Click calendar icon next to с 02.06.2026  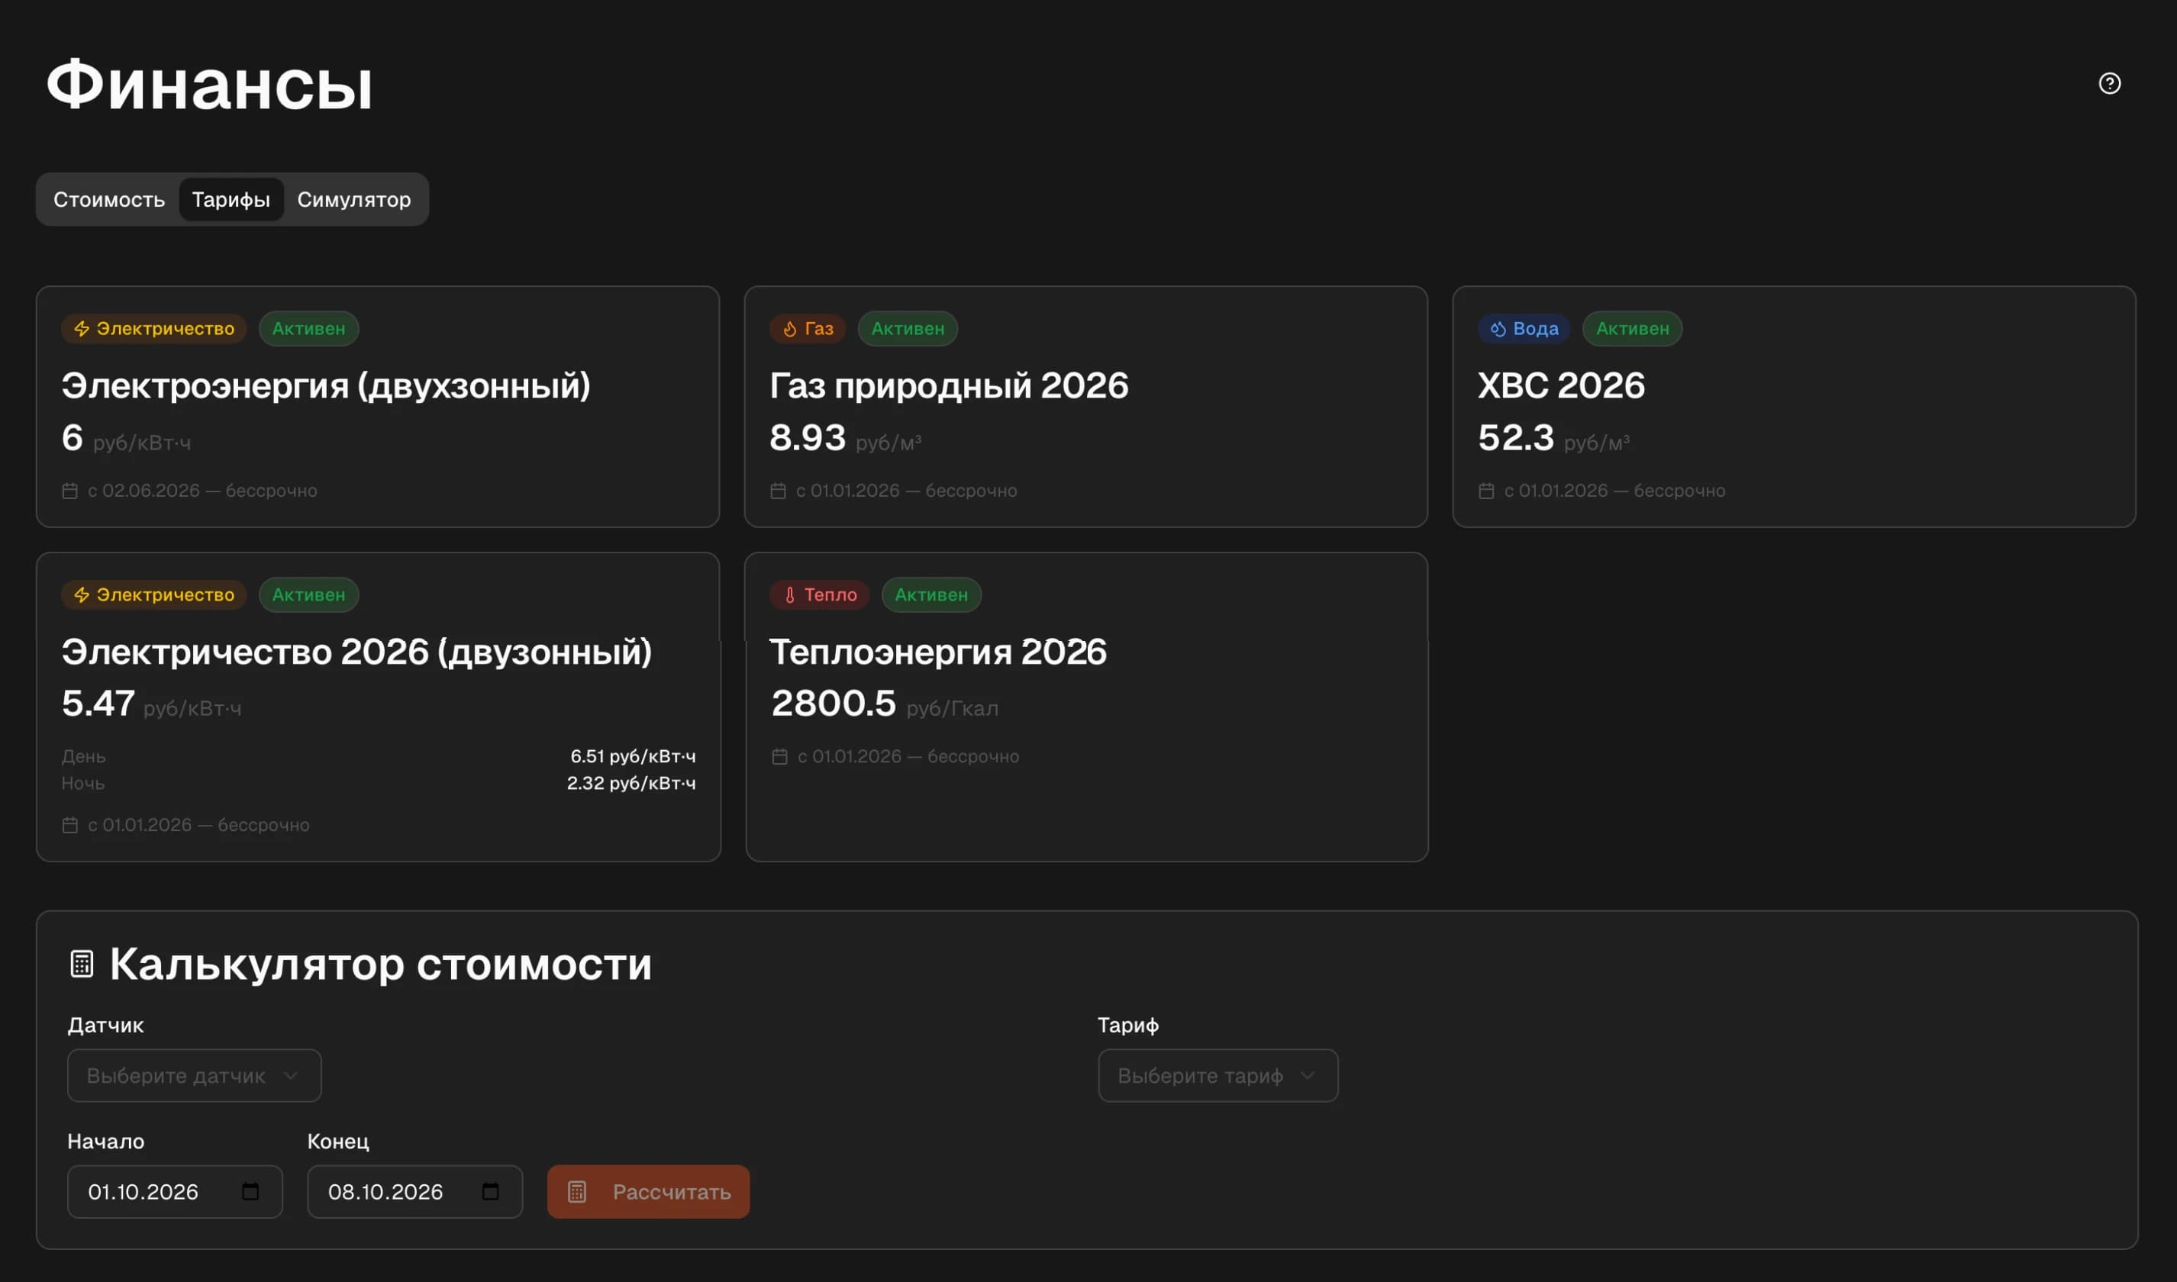[70, 491]
